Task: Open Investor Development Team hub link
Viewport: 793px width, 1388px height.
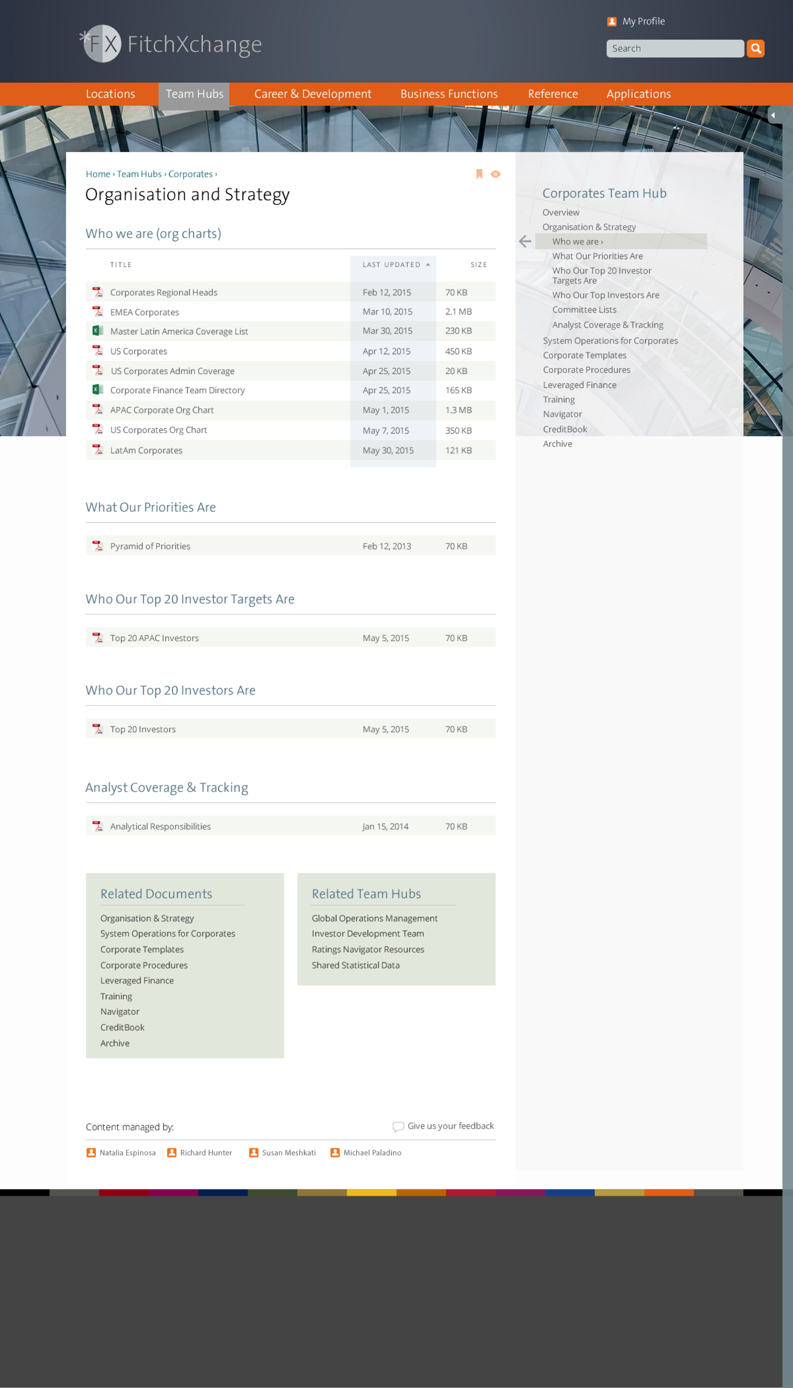Action: [x=368, y=933]
